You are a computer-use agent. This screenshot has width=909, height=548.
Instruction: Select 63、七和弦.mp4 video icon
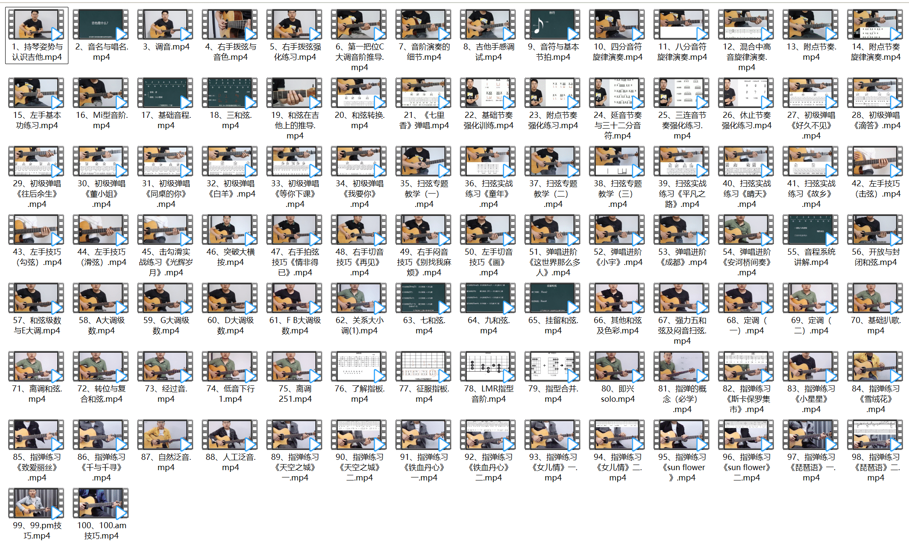pyautogui.click(x=424, y=299)
